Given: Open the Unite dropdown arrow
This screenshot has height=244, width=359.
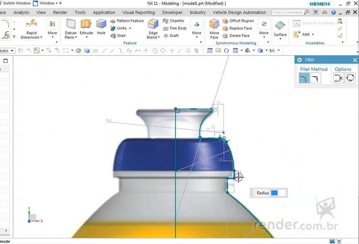Looking at the screenshot, I should [130, 29].
